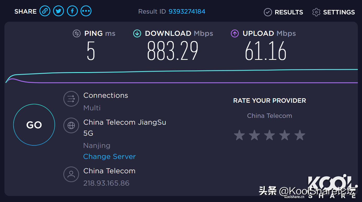Open the RESULTS menu item
The image size is (362, 202).
pyautogui.click(x=289, y=12)
